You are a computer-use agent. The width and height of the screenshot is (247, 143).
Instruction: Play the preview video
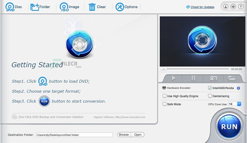pos(173,78)
